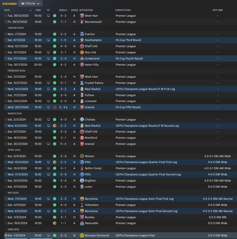Toggle the checkmark on Sat, 6/4/2024 row
237x239 pixels.
click(6, 156)
